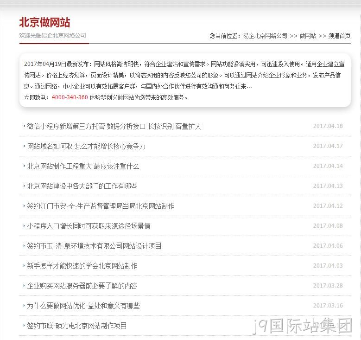Click breadcrumb link 做网站
This screenshot has height=340, width=361.
pos(308,36)
